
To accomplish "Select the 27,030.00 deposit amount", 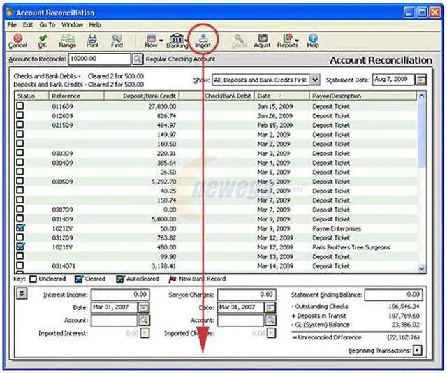I will [x=162, y=106].
